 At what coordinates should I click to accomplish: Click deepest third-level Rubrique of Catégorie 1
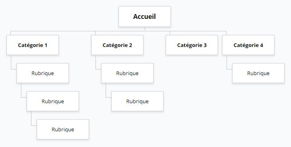click(x=63, y=129)
